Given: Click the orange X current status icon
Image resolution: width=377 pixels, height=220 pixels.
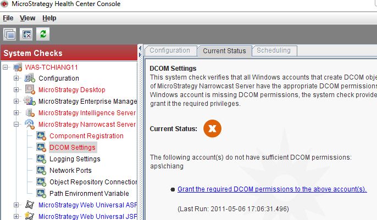Looking at the screenshot, I should (212, 128).
